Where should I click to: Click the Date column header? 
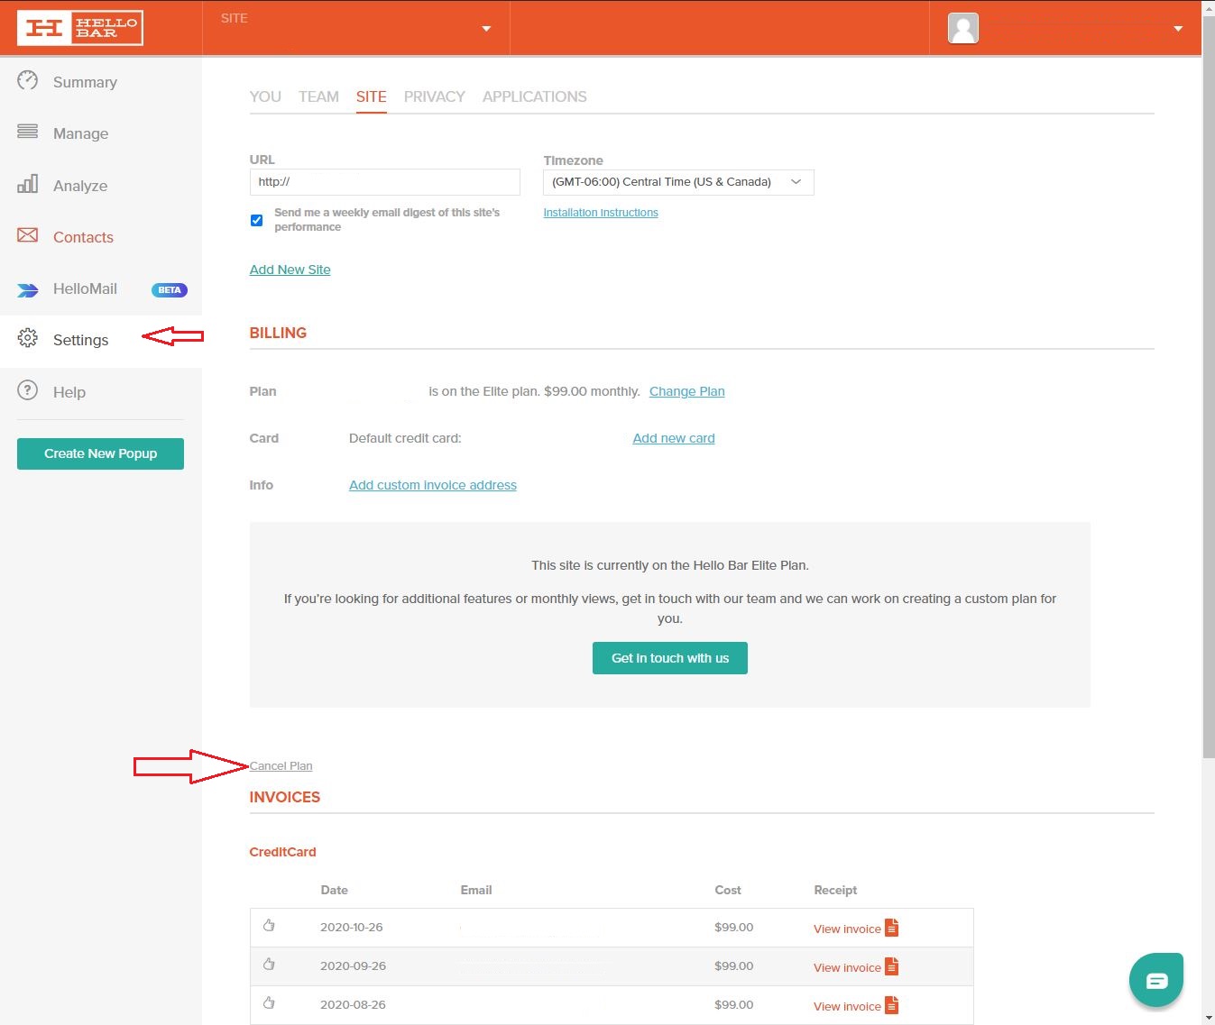pos(334,890)
